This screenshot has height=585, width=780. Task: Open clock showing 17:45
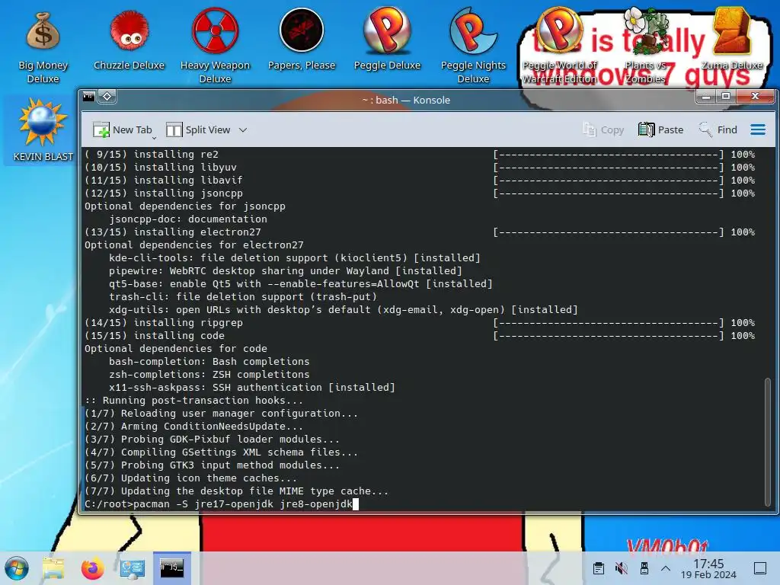(708, 568)
